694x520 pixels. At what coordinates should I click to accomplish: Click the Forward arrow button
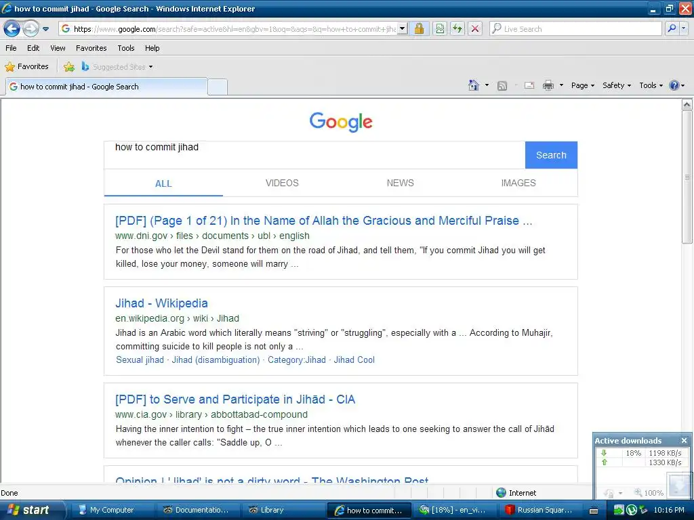(x=30, y=29)
